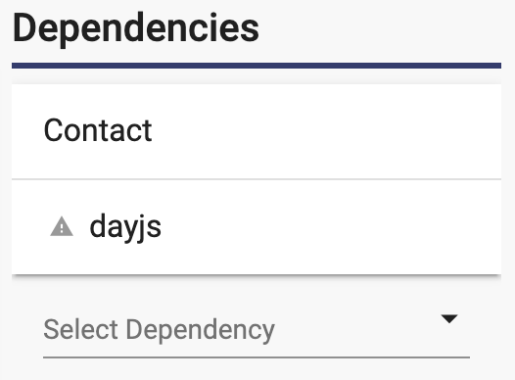The width and height of the screenshot is (515, 380).
Task: Click the Dependencies heading
Action: pos(136,29)
